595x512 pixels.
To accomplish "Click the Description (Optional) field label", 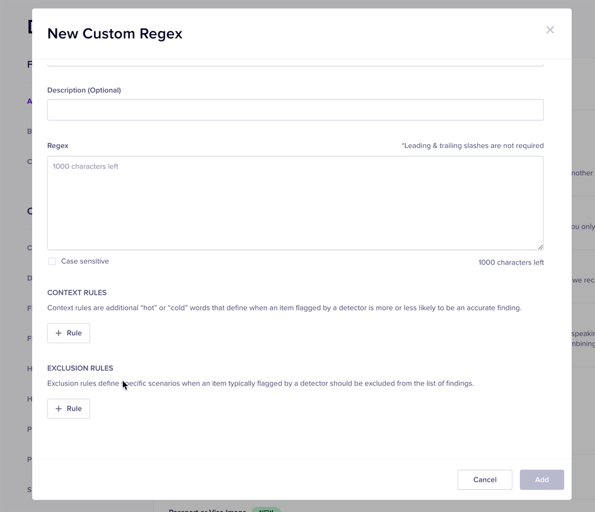I will coord(84,90).
